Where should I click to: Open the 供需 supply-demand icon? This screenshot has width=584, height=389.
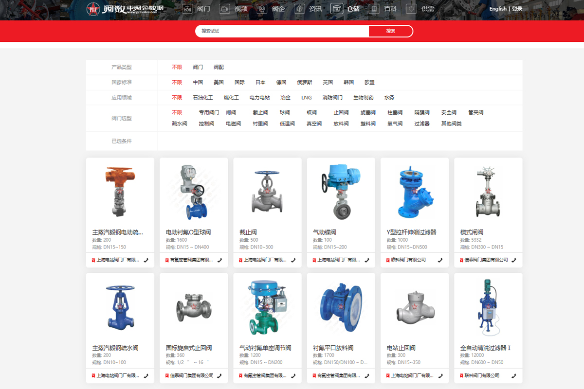411,9
